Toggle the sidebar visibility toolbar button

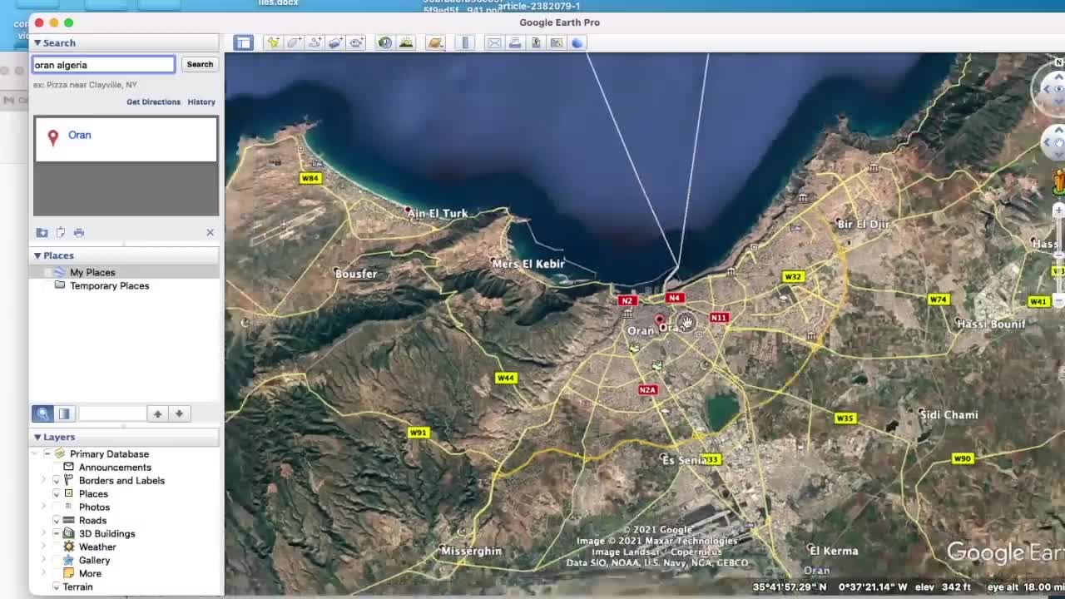243,43
